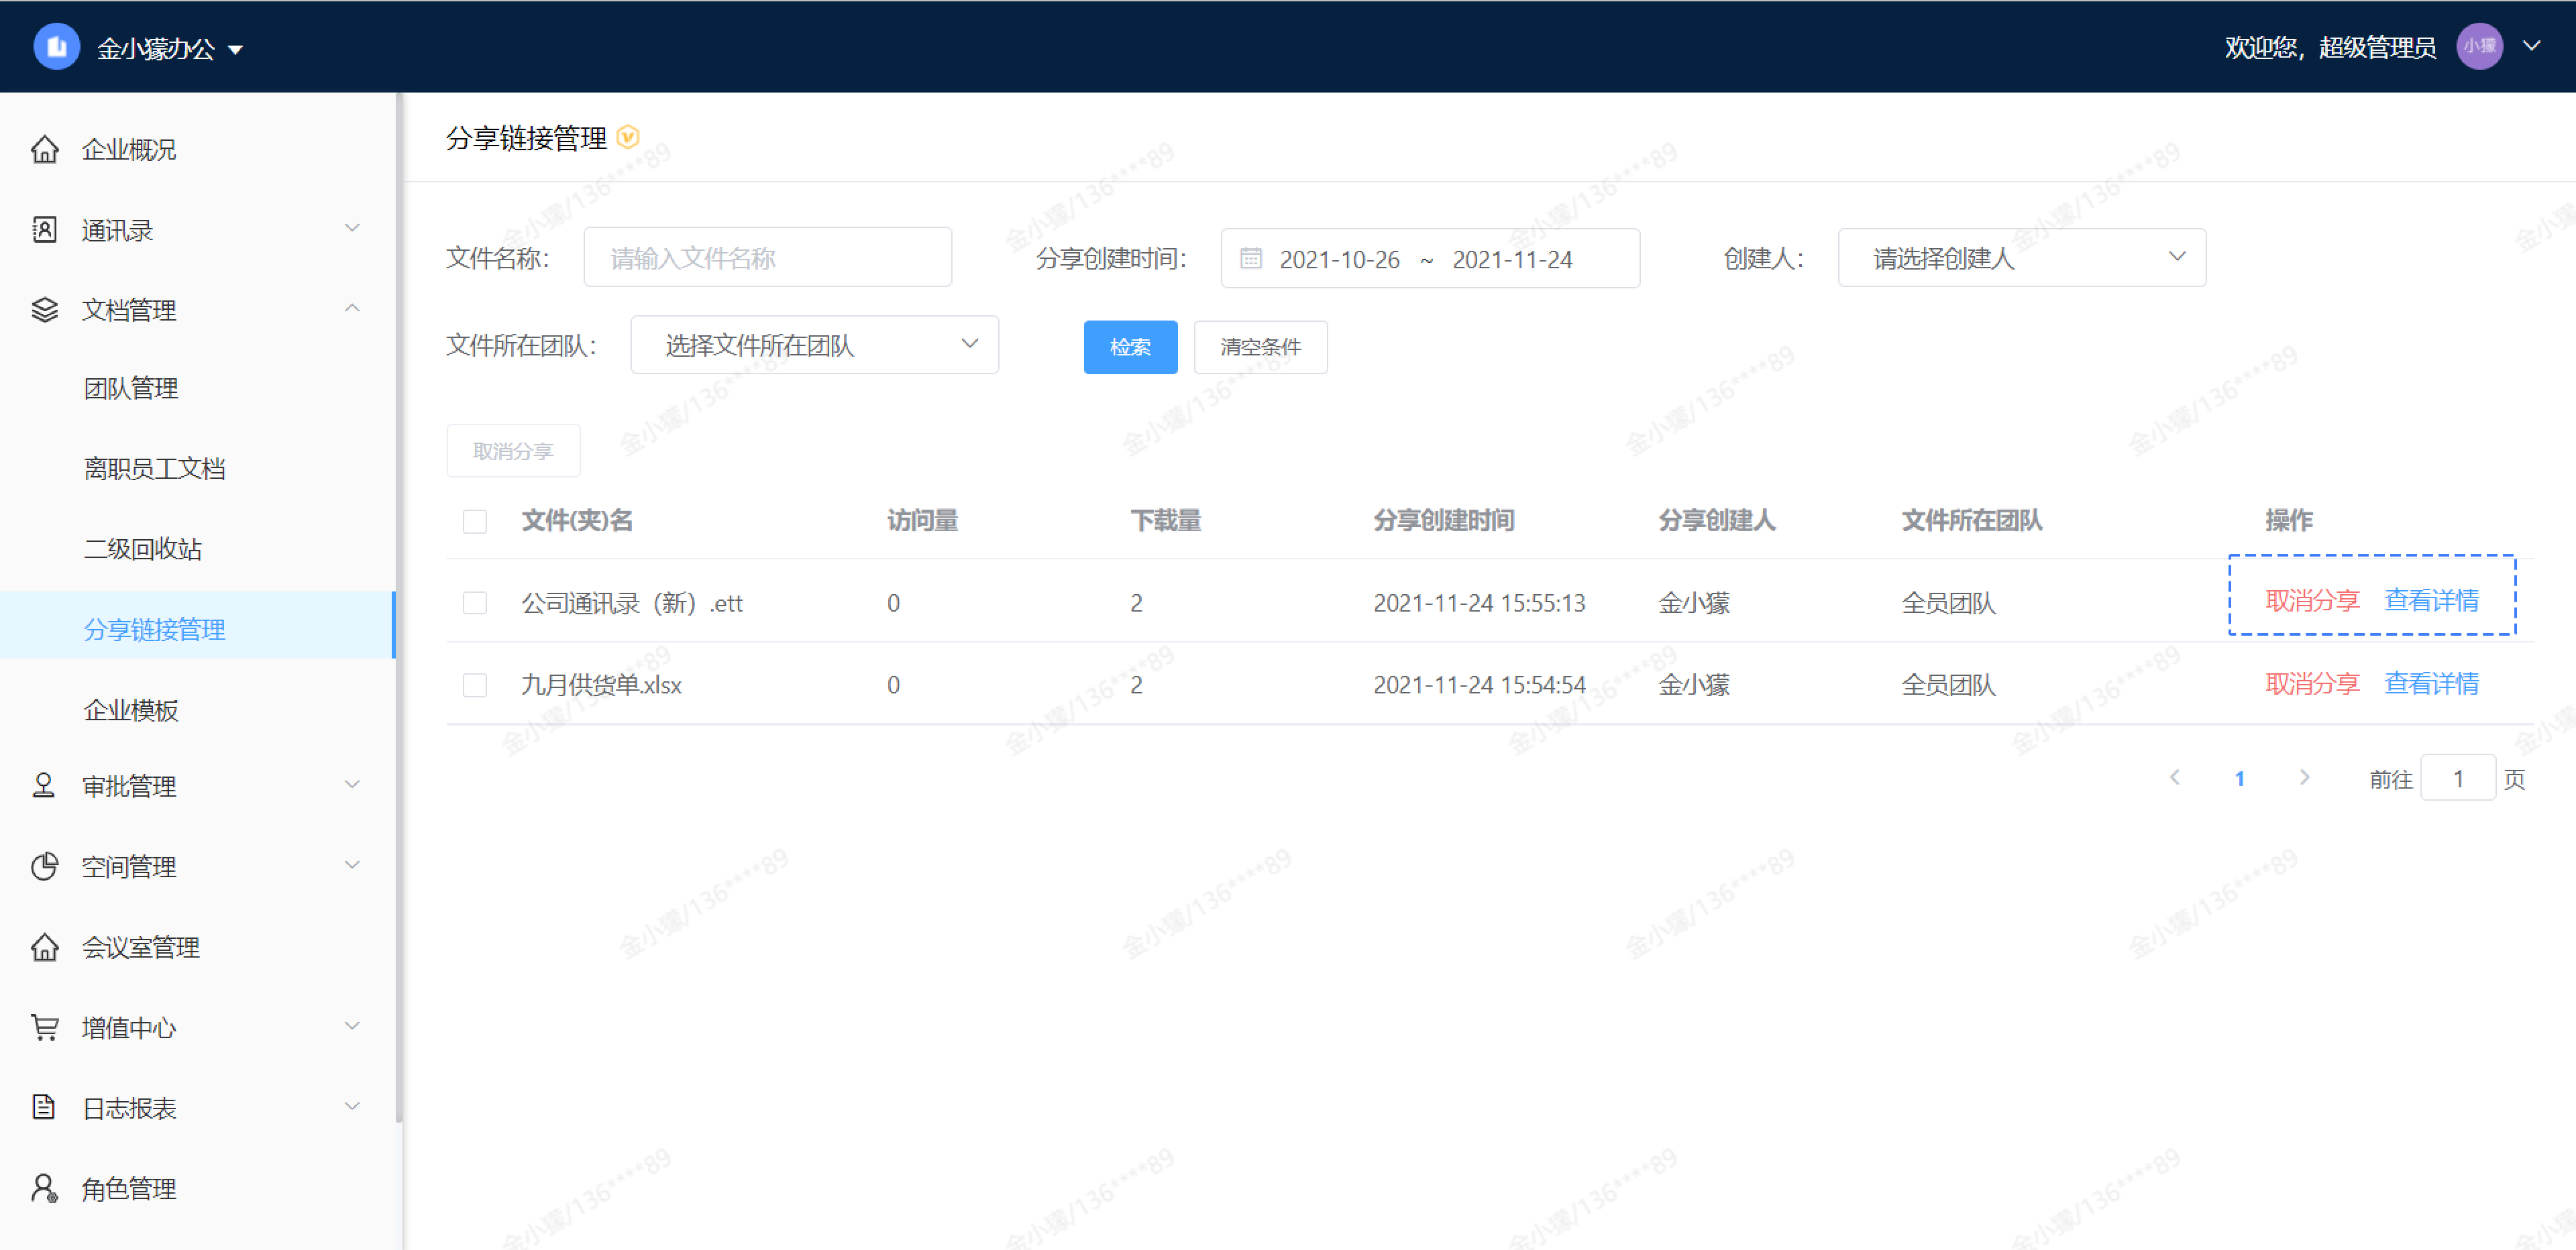Screen dimensions: 2576x1250
Task: Click timestamp 2021-11-24 15:54:54
Action: pos(1479,685)
